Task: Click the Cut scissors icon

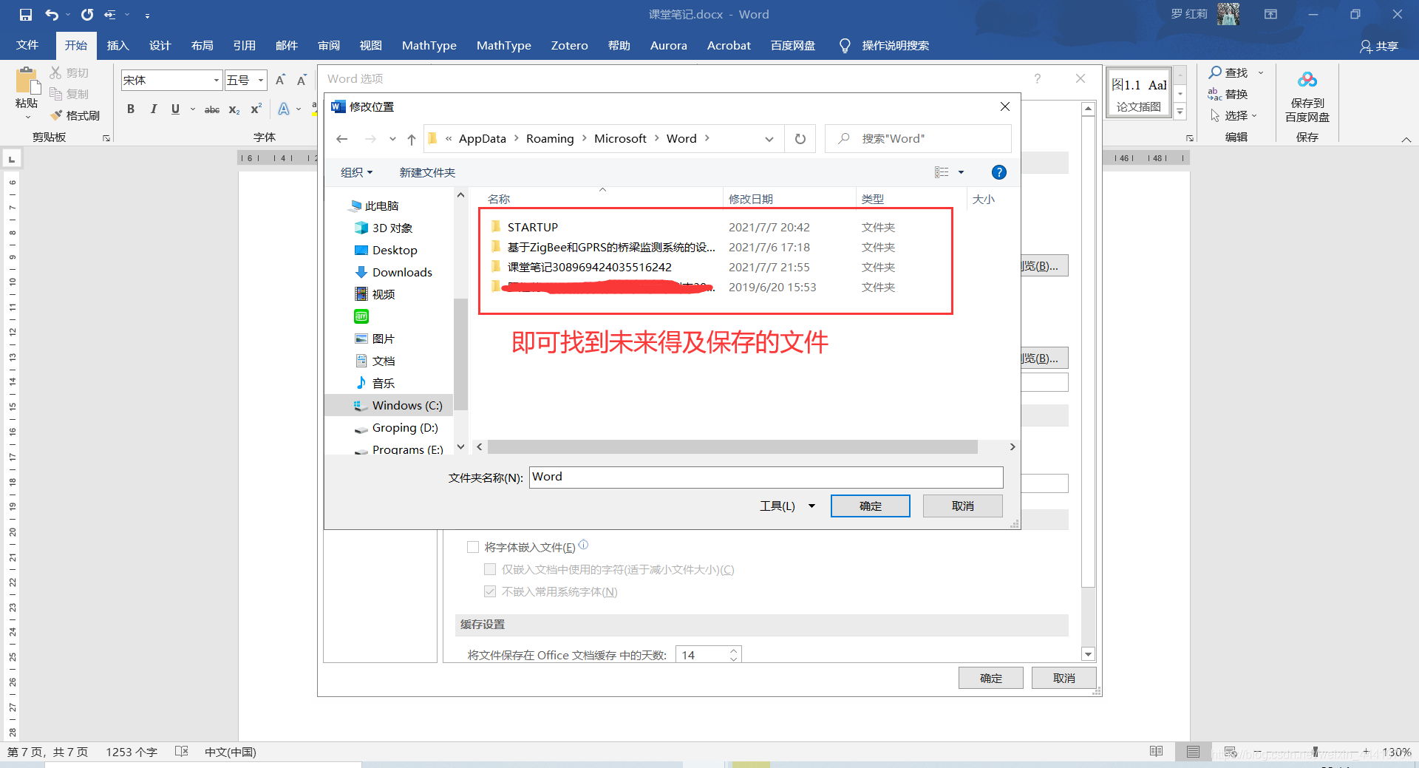Action: (55, 72)
